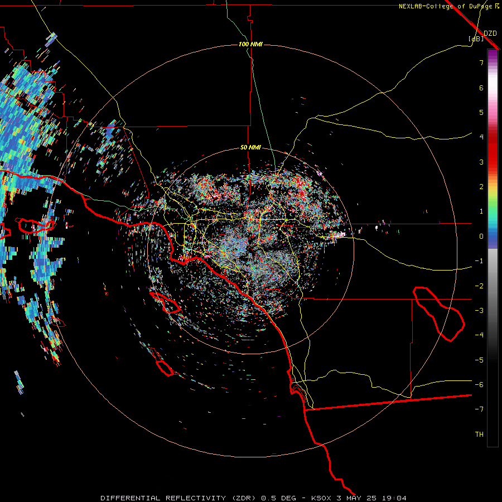
Task: Click the positive 1 dB scale tick label
Action: [481, 211]
